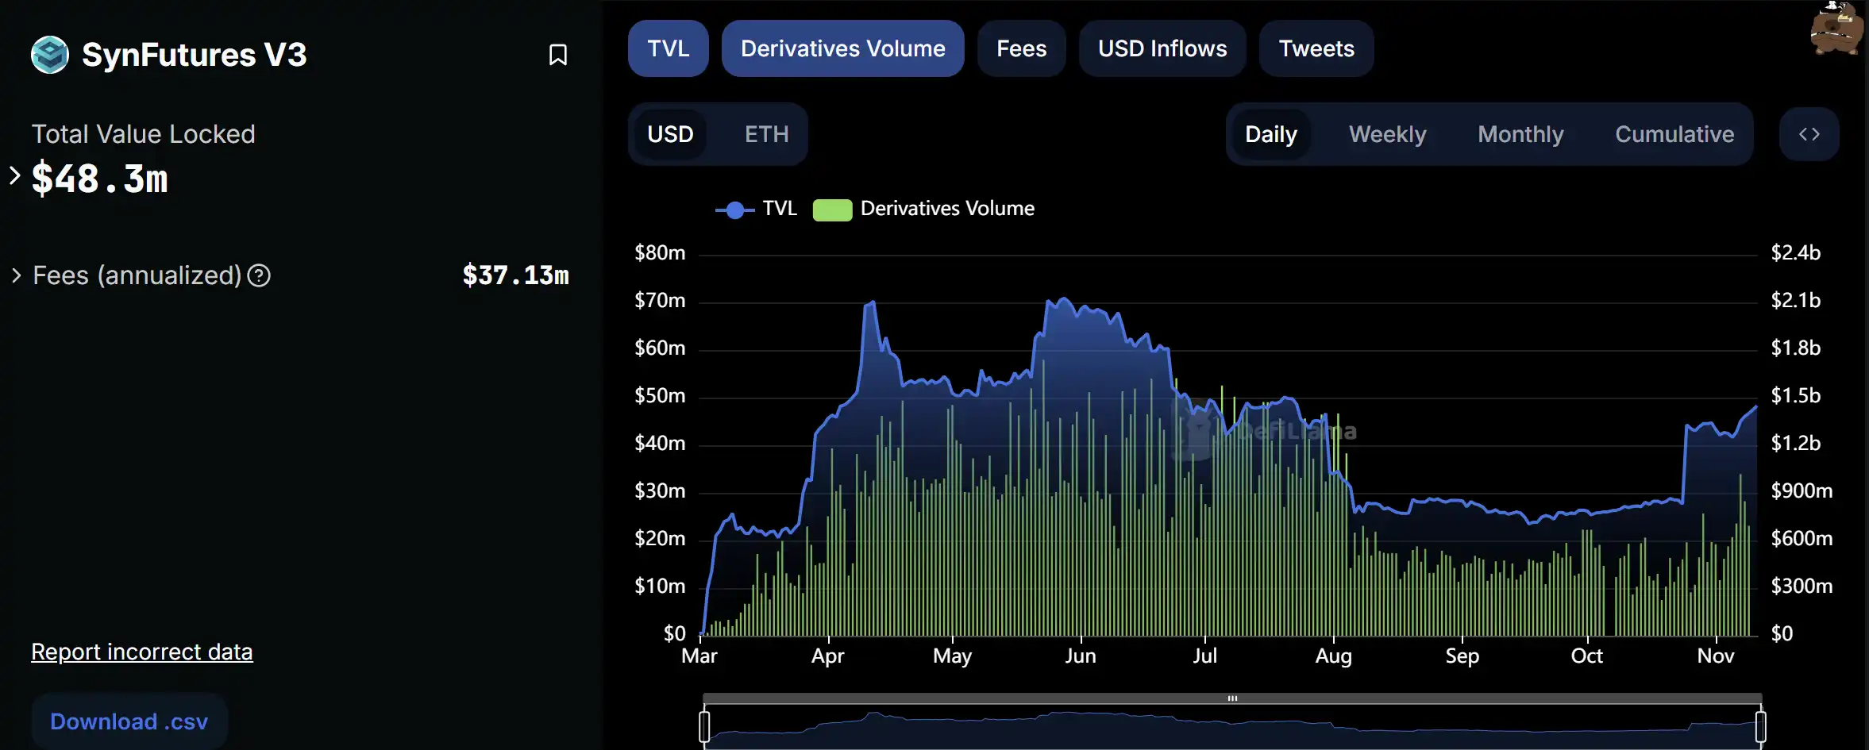Viewport: 1869px width, 750px height.
Task: Open the Report incorrect data link
Action: coord(142,652)
